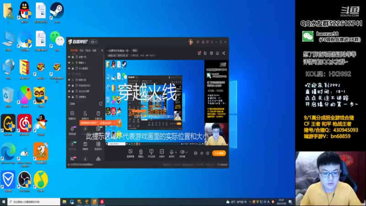Open the streamer calendar tool
Viewport: 366px width, 206px height.
tap(98, 115)
